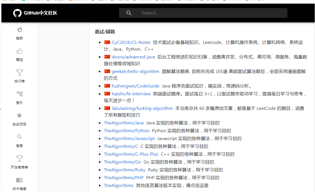This screenshot has height=192, width=315.
Task: Open the doocs/advanced-java link
Action: click(x=133, y=57)
